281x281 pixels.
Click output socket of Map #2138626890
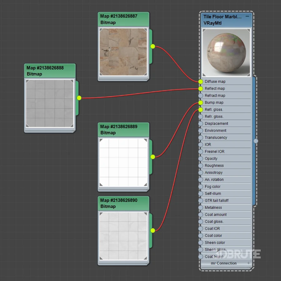coord(153,230)
